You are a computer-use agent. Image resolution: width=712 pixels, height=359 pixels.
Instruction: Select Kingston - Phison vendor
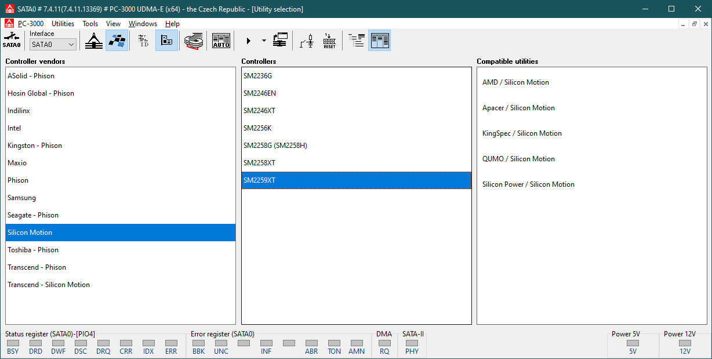click(121, 146)
